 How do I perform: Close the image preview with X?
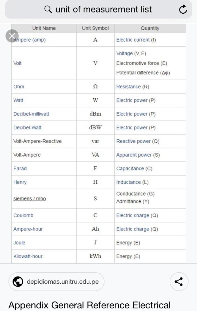point(12,36)
